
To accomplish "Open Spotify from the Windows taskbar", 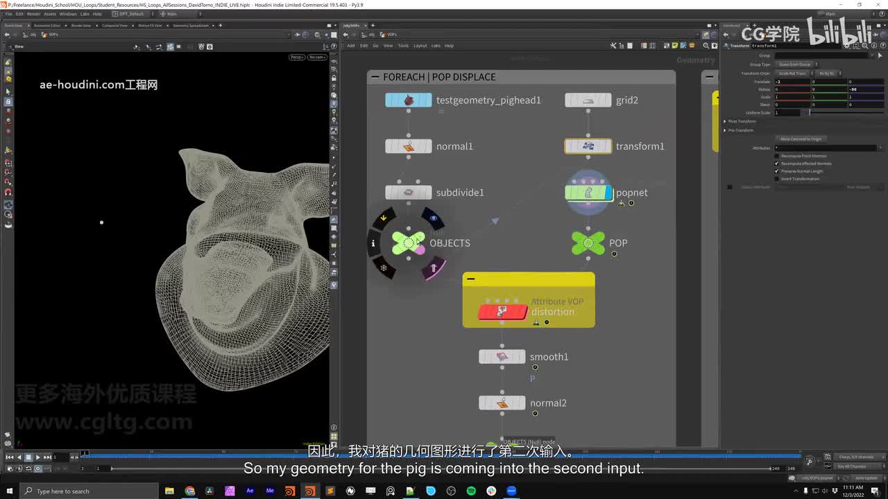I will coord(471,491).
